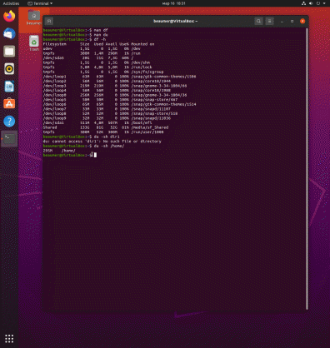Screen dimensions: 330x348
Task: Open Ubuntu Software from the dock
Action: 9,104
